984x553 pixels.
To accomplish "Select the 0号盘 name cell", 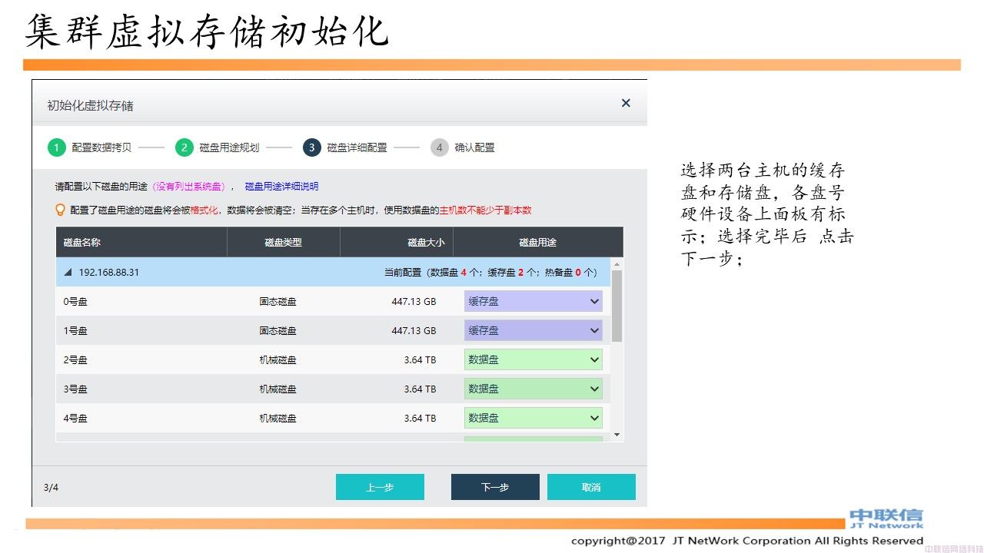I will point(75,302).
